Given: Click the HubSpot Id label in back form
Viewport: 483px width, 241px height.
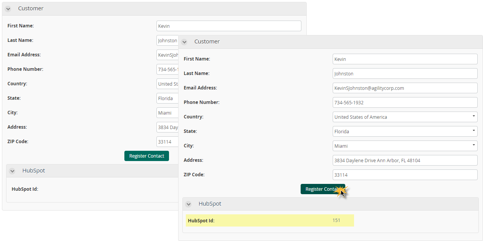Looking at the screenshot, I should tap(25, 189).
